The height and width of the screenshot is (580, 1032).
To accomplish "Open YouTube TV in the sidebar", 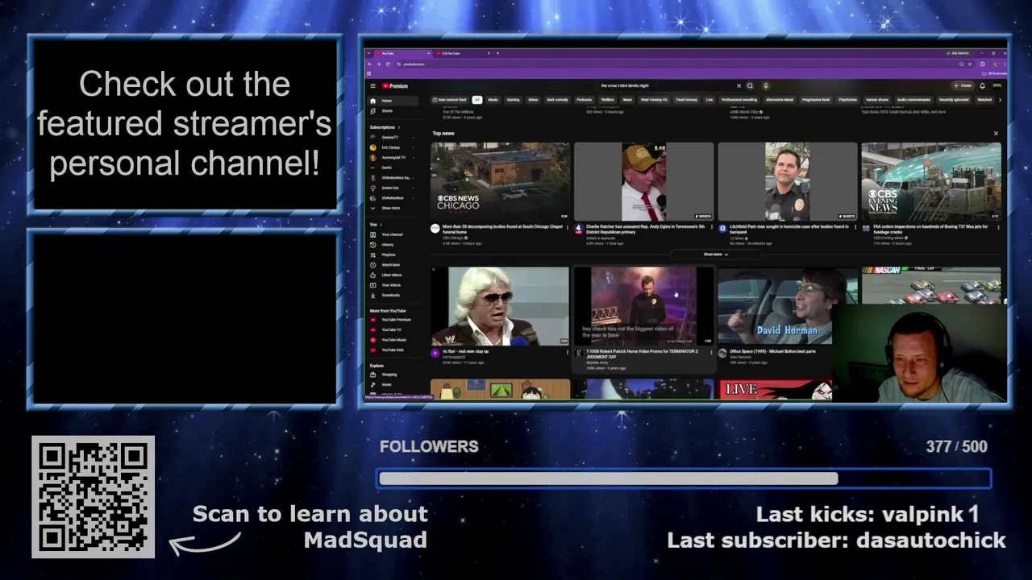I will [393, 329].
